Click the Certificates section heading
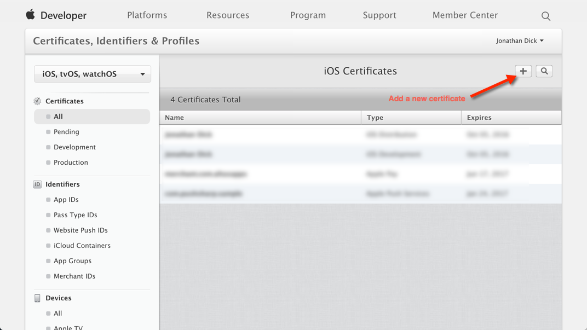587x330 pixels. [x=65, y=101]
